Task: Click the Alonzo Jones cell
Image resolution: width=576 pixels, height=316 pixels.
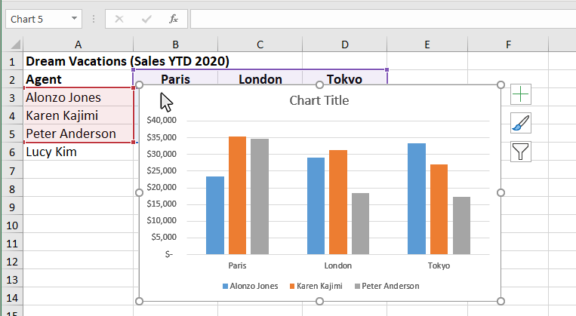Action: (x=78, y=97)
